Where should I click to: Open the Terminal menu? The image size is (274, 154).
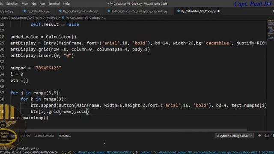[54, 3]
